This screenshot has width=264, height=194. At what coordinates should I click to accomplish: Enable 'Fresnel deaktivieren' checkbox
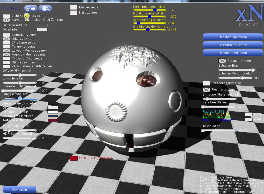point(207,83)
